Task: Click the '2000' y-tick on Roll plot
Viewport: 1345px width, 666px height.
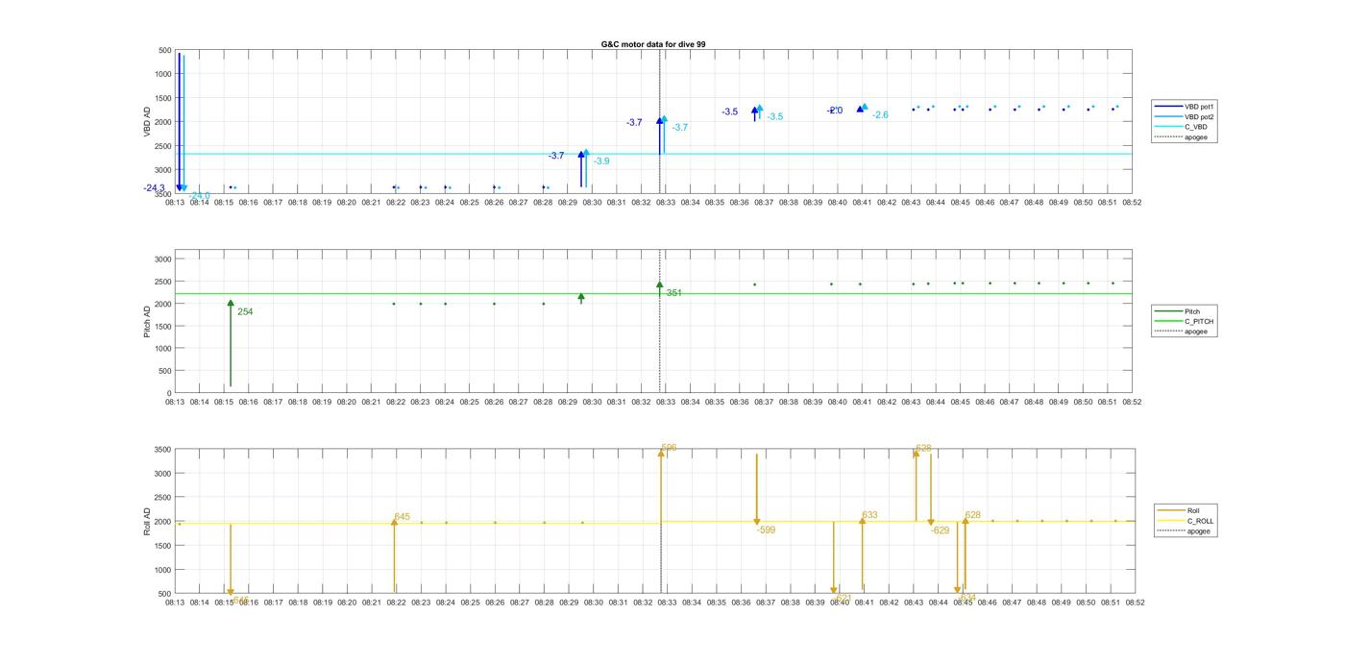Action: (x=162, y=522)
